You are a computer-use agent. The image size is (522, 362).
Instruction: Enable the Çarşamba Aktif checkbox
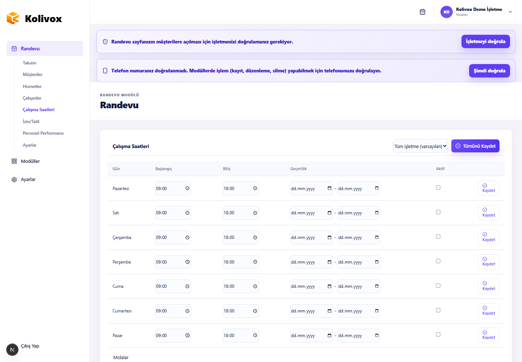coord(438,237)
